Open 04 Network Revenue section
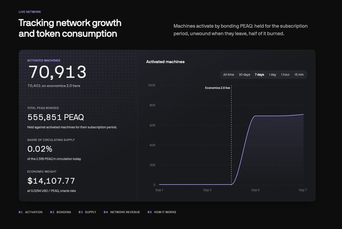 pos(122,212)
